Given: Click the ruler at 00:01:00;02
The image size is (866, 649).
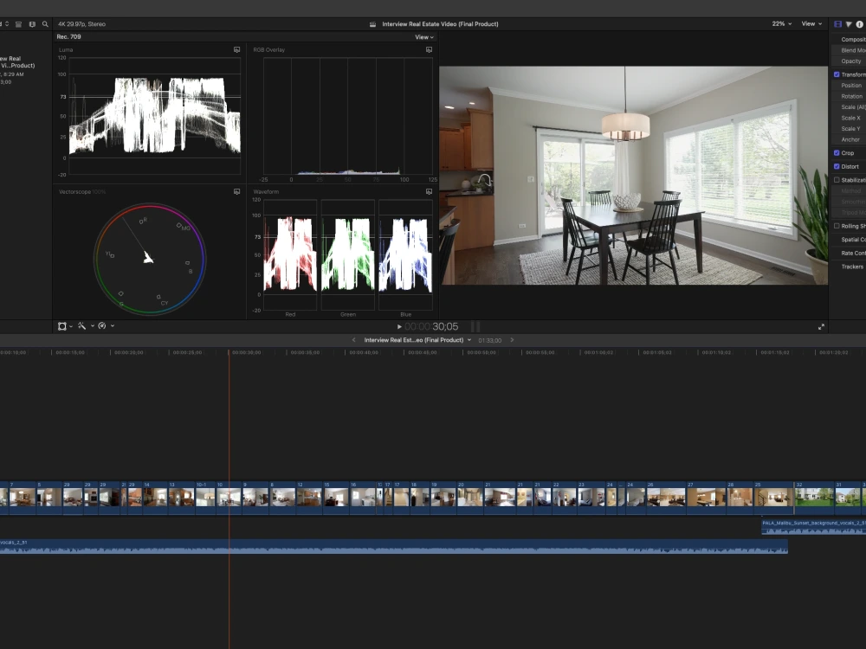Looking at the screenshot, I should click(x=598, y=352).
